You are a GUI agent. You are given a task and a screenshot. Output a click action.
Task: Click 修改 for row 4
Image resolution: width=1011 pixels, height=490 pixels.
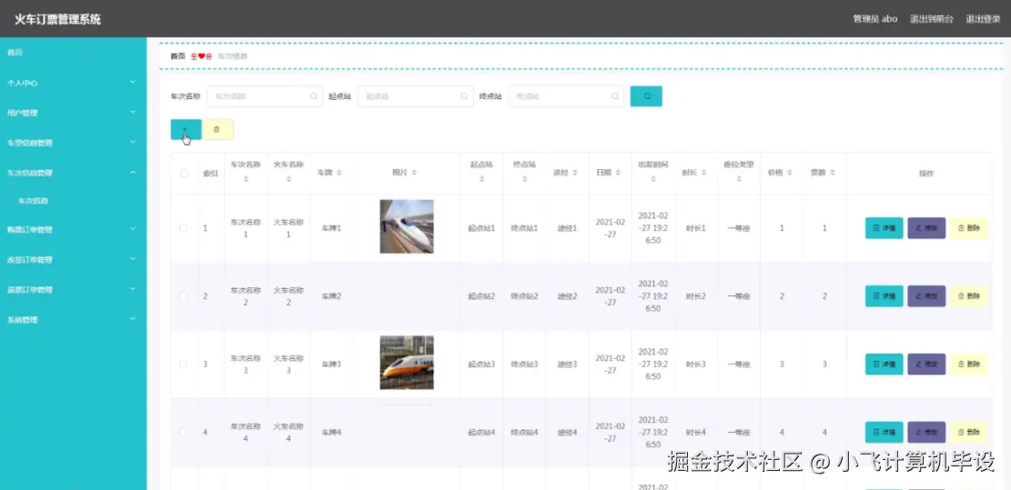(x=926, y=432)
